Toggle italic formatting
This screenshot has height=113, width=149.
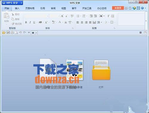[30, 22]
